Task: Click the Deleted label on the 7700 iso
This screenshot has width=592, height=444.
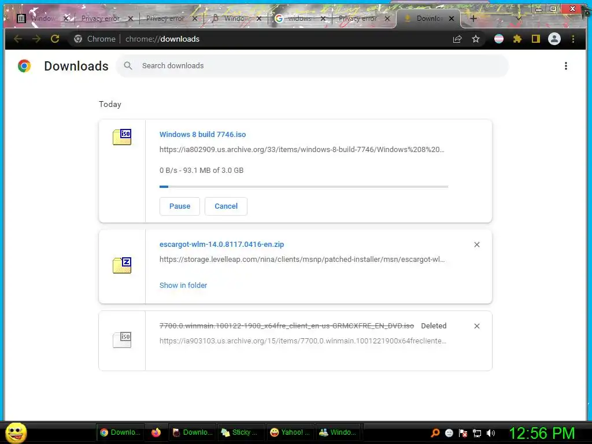Action: [434, 326]
